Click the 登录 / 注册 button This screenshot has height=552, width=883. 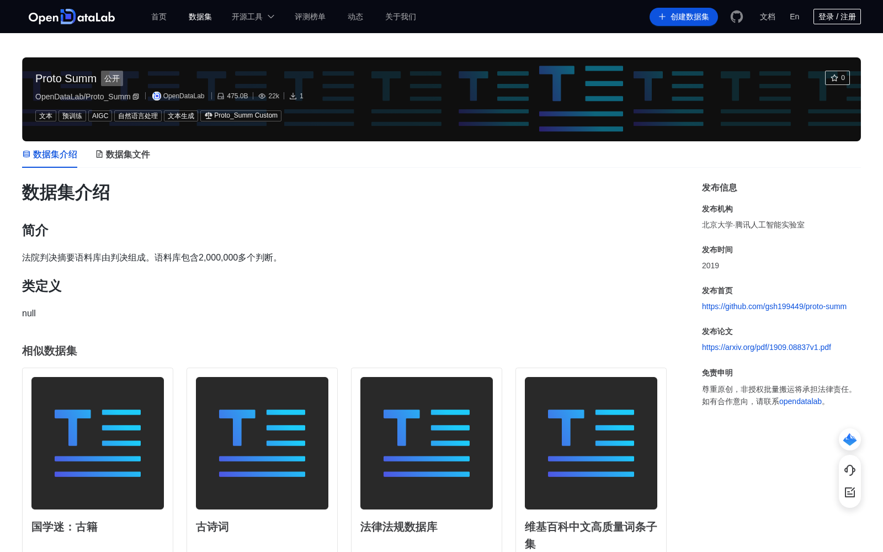point(837,17)
